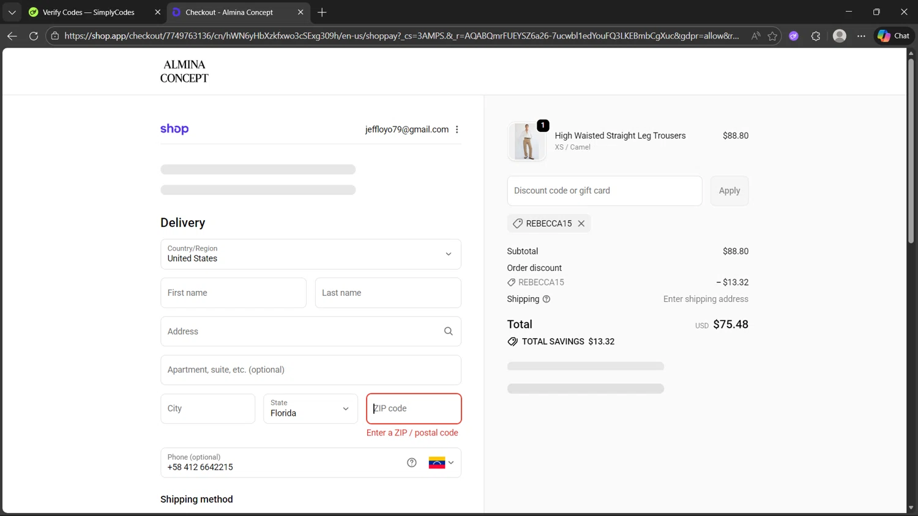Click the TOTAL SAVINGS $13.32 text

coord(568,342)
